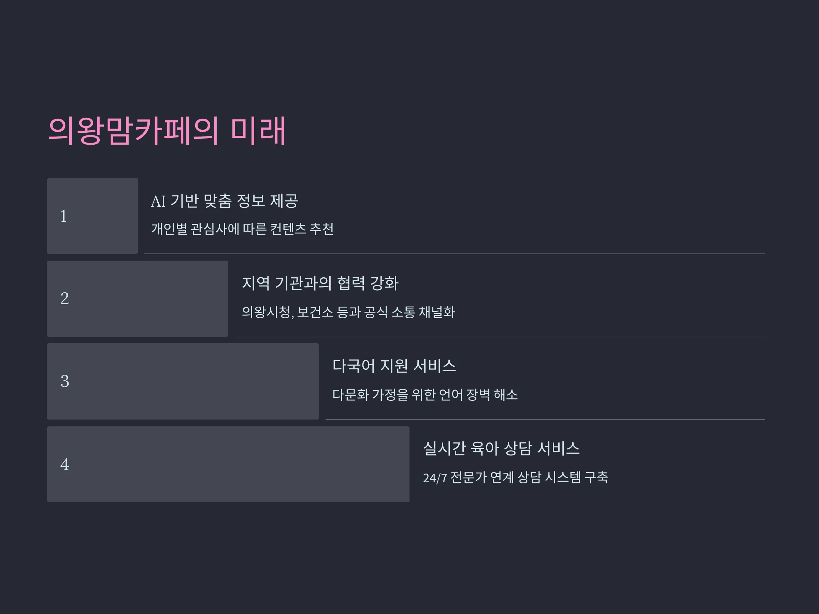
Task: Select the numbered box 3
Action: (183, 381)
